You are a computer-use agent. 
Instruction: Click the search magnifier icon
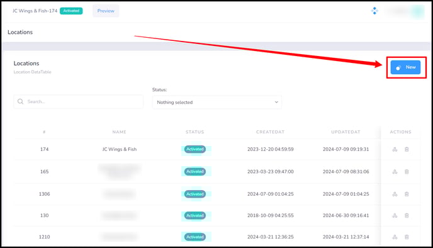pos(20,101)
